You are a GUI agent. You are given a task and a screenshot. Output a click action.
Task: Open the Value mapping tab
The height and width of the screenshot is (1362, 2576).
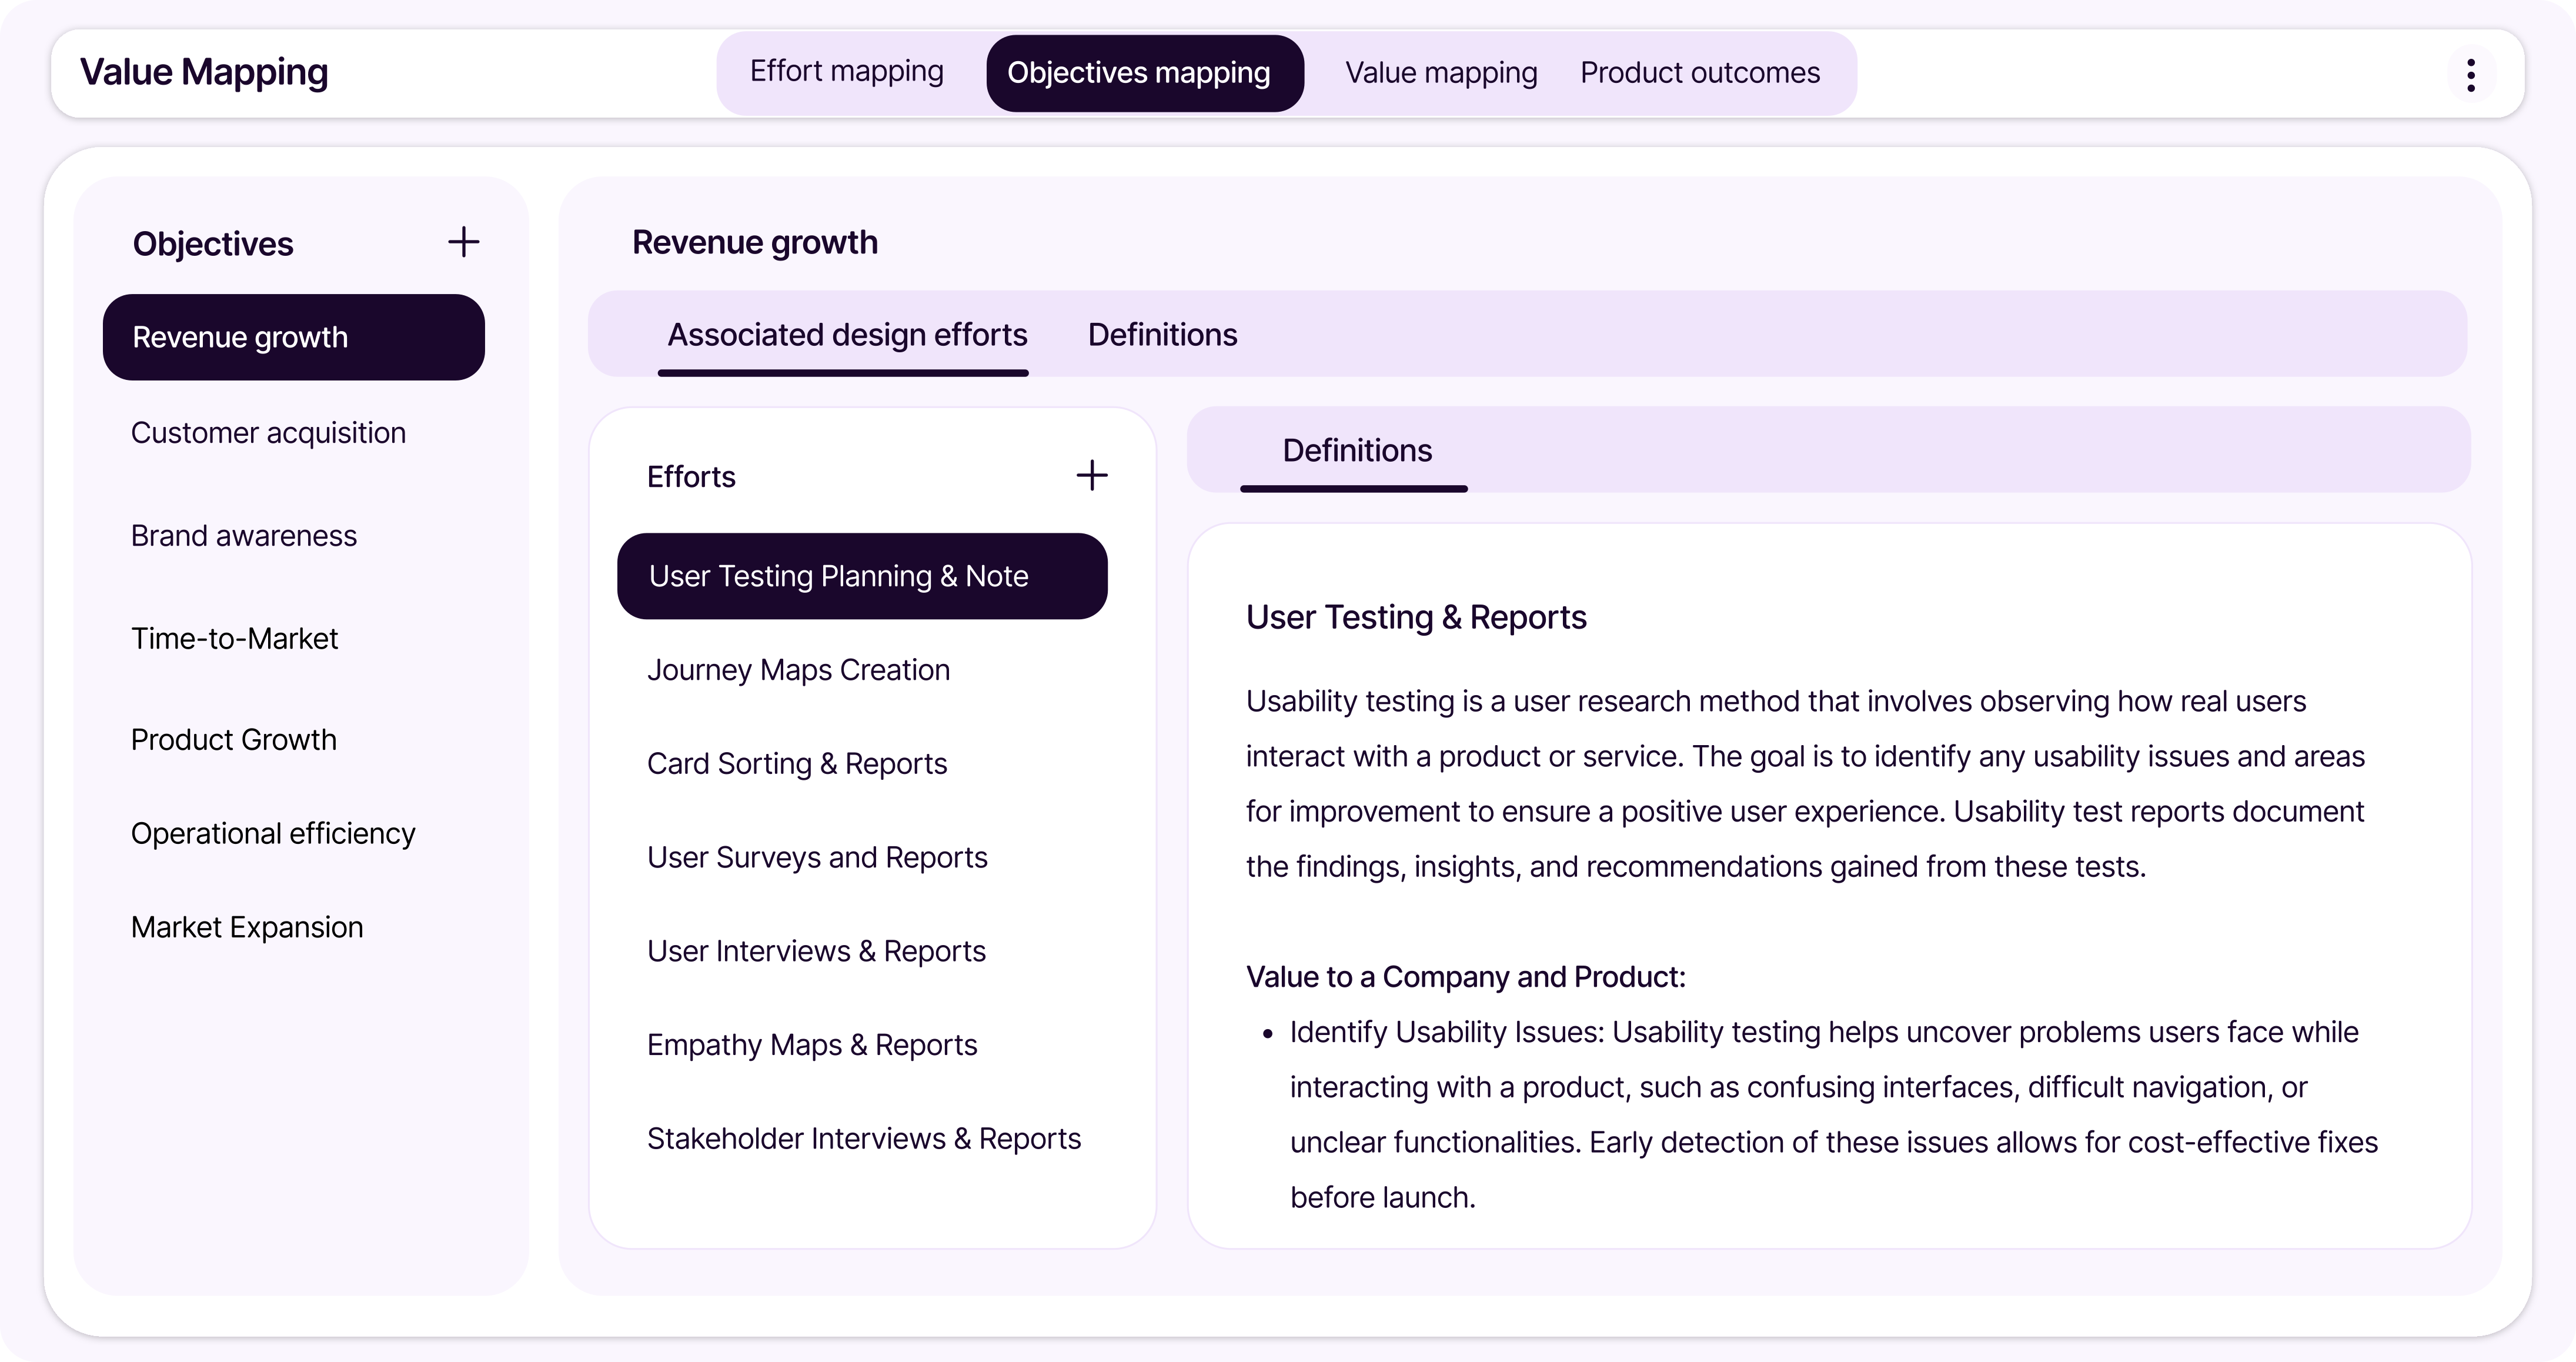tap(1440, 73)
